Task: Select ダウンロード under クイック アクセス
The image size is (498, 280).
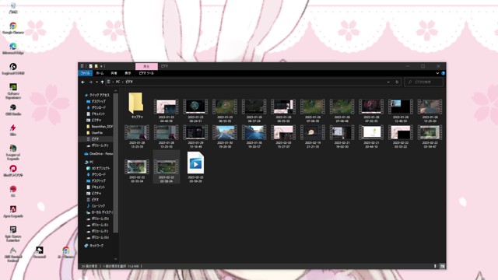Action: point(96,107)
